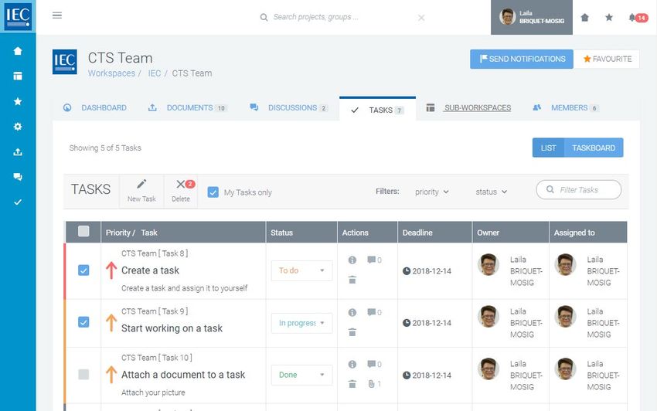Click assignee avatar in Attach a document row
This screenshot has height=411, width=657.
pyautogui.click(x=565, y=369)
